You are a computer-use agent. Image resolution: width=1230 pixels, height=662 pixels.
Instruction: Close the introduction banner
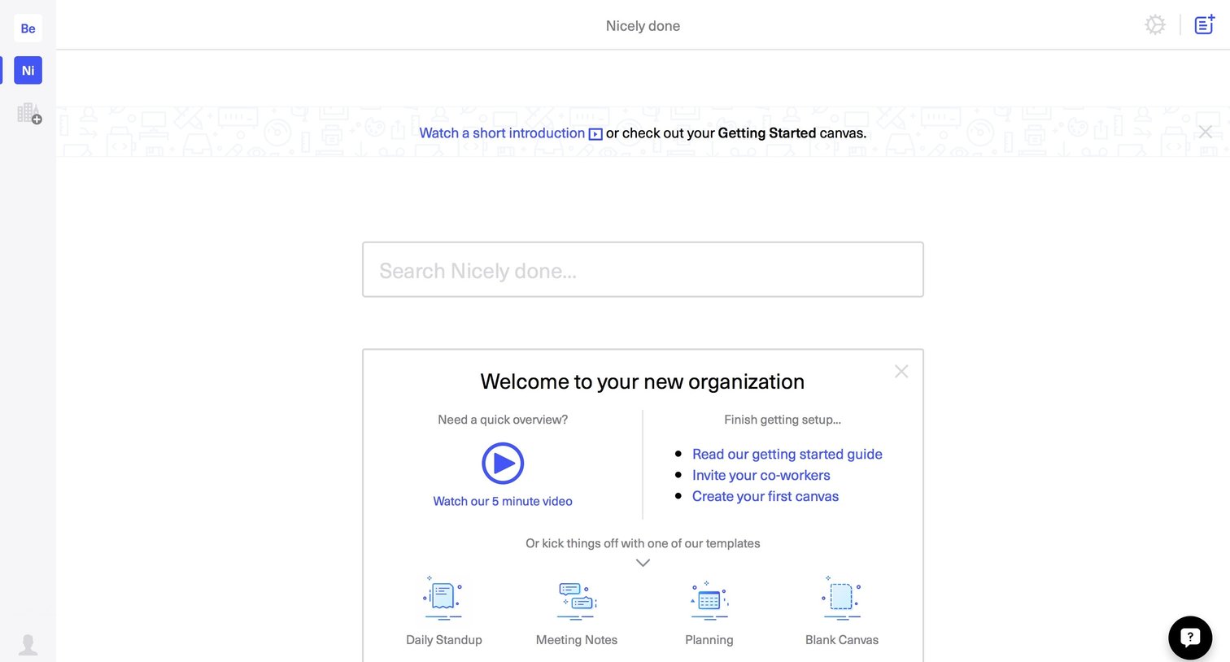pyautogui.click(x=1206, y=132)
